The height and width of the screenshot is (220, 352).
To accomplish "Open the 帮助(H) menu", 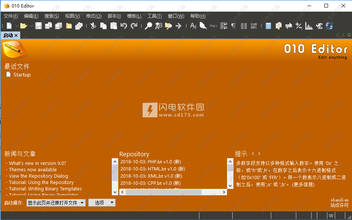I will coord(198,16).
